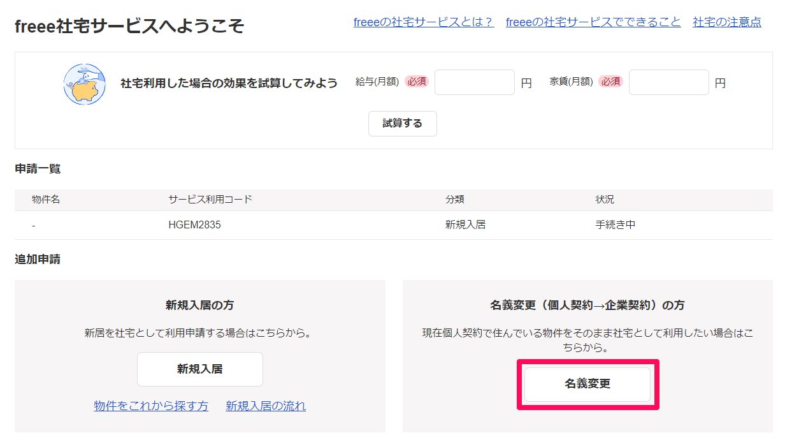Click the サービス利用コード column header
This screenshot has width=785, height=442.
coord(211,200)
